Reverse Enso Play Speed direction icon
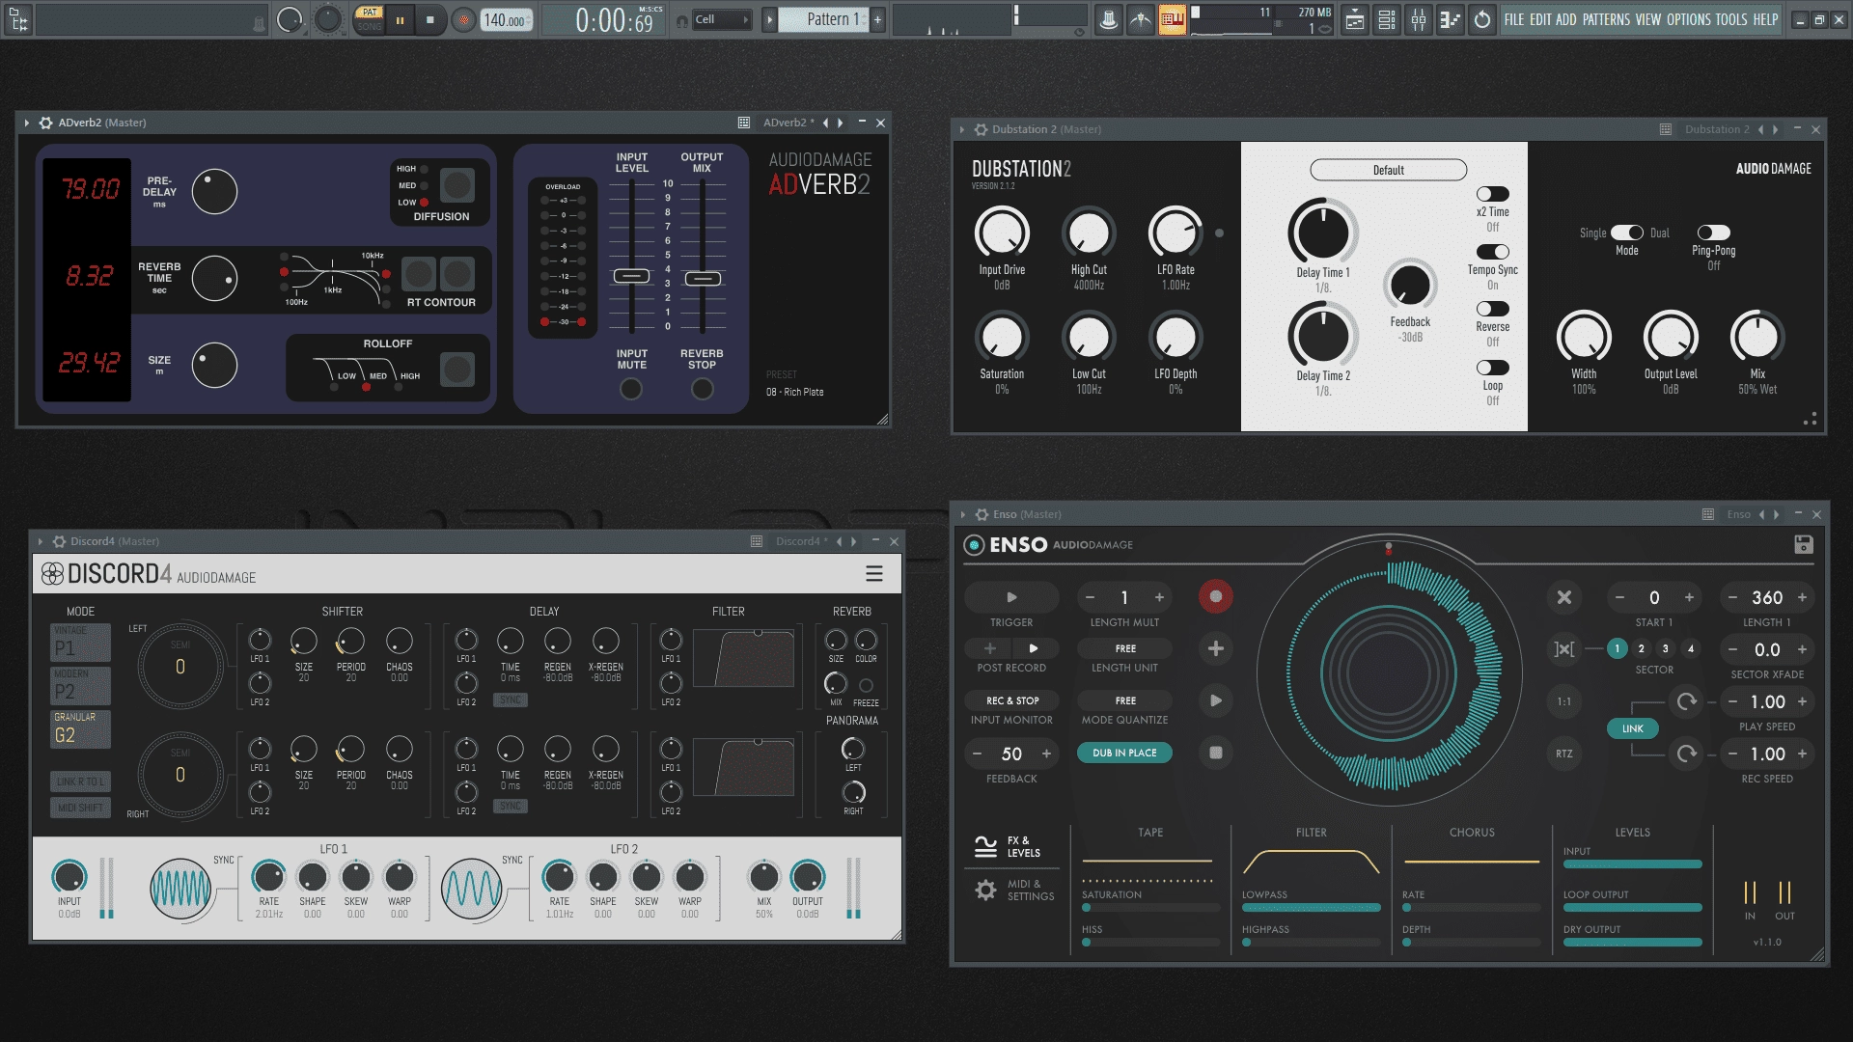Viewport: 1853px width, 1042px height. point(1687,701)
